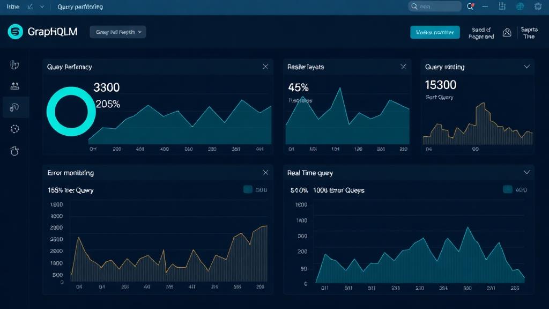Open the Gray Fall Region dropdown
549x309 pixels.
tap(117, 32)
